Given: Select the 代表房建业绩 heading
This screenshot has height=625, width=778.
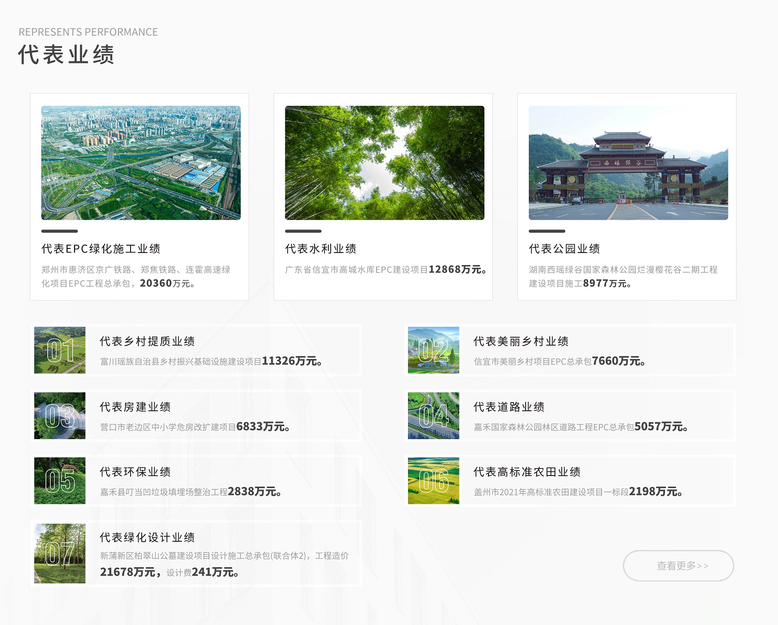Looking at the screenshot, I should point(135,407).
